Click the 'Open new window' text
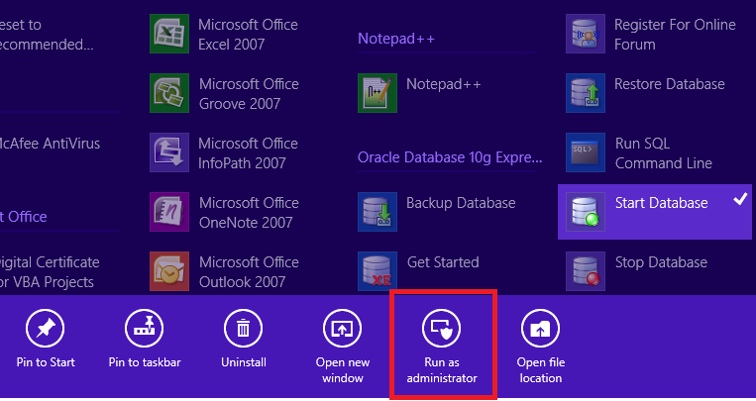 [x=342, y=370]
